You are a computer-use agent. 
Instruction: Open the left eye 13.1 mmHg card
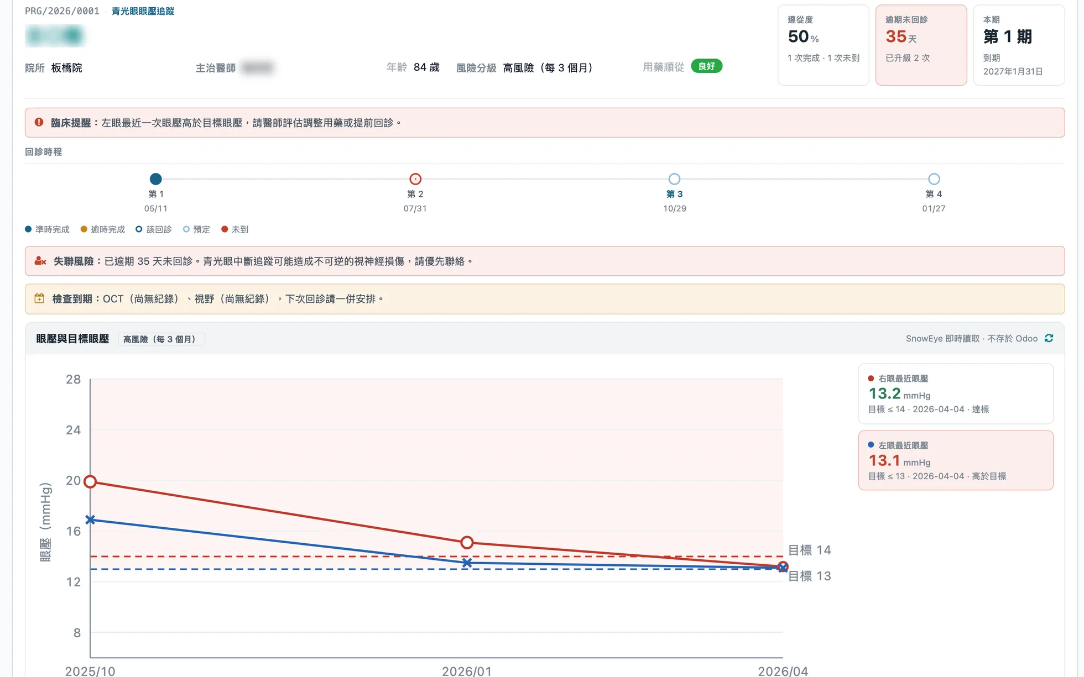click(x=956, y=460)
